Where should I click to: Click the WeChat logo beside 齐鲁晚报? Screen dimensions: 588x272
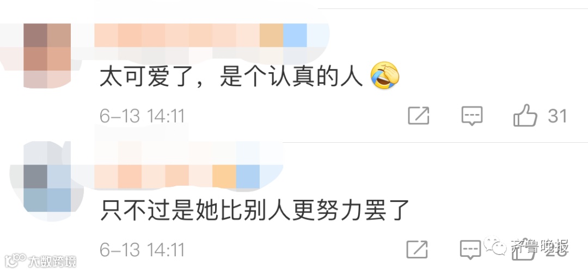(495, 245)
